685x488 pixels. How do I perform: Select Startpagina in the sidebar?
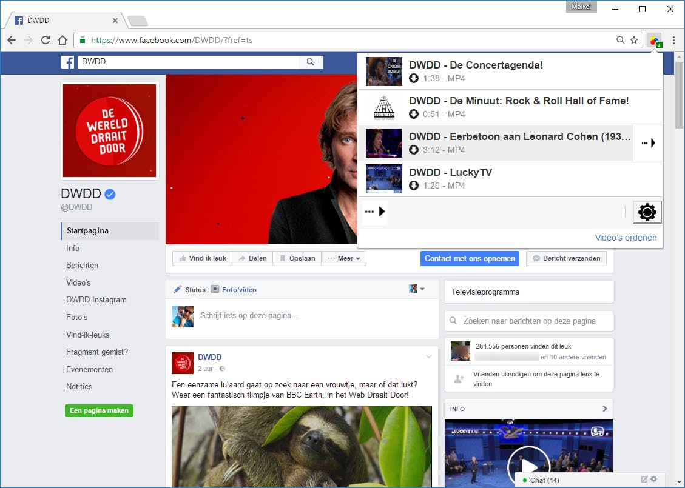tap(110, 231)
